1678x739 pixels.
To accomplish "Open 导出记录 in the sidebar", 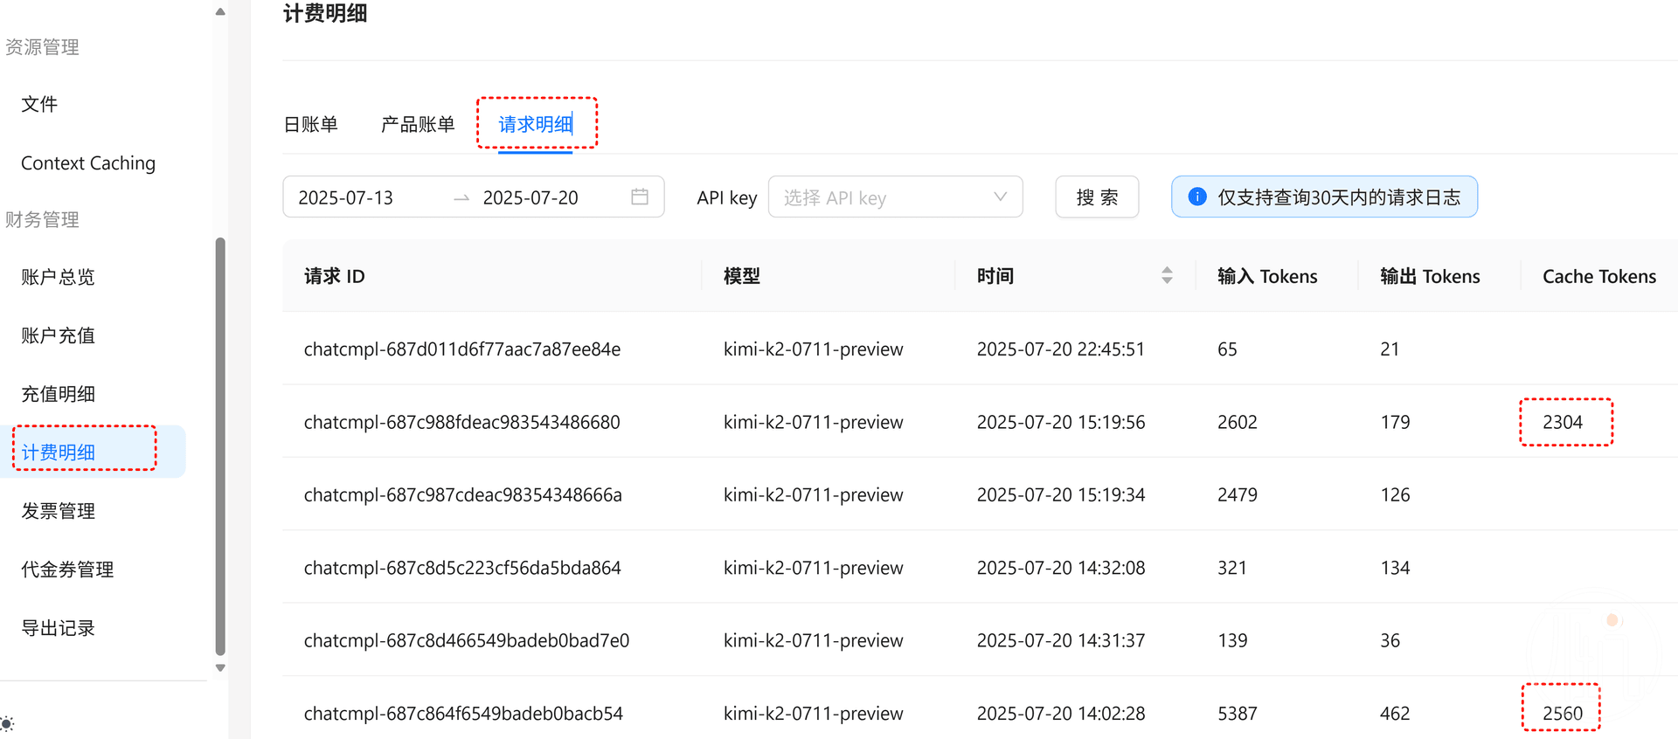I will [58, 628].
